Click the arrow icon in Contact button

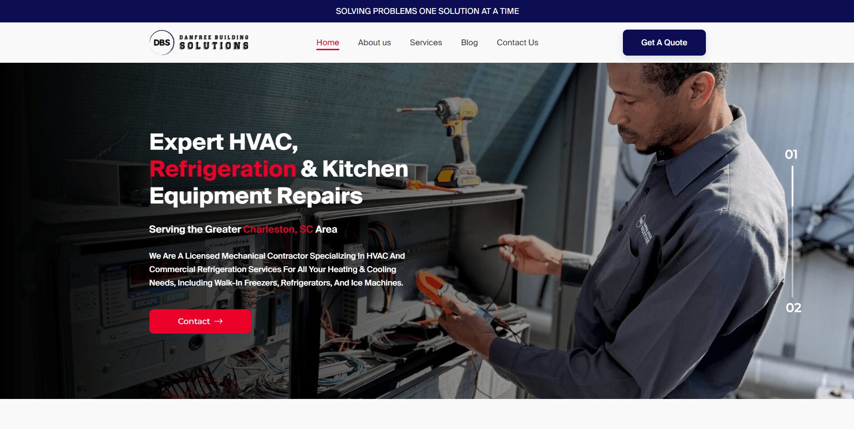219,321
